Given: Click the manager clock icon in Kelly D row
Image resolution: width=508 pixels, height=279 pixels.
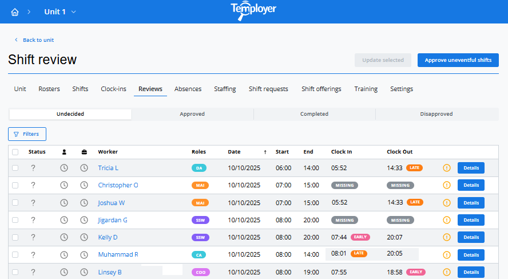Looking at the screenshot, I should coord(84,237).
